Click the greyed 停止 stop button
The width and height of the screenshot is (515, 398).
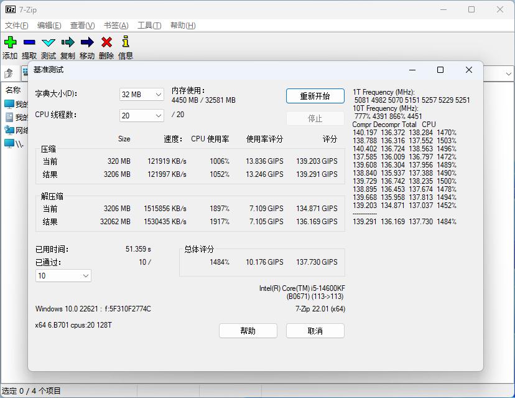click(315, 118)
